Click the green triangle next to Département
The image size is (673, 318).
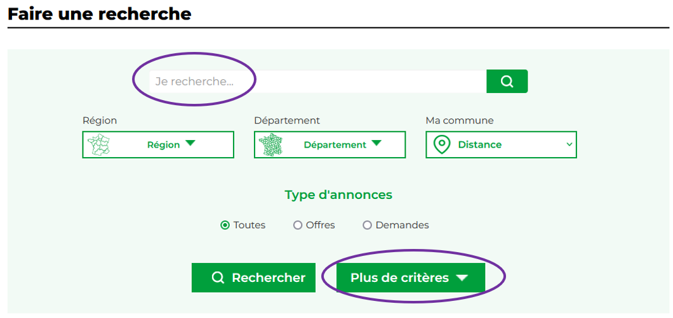click(376, 143)
